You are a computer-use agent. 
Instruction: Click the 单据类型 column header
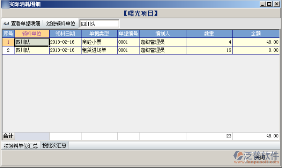click(99, 34)
